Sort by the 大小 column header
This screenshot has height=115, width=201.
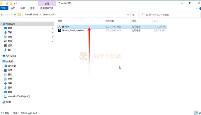[156, 21]
